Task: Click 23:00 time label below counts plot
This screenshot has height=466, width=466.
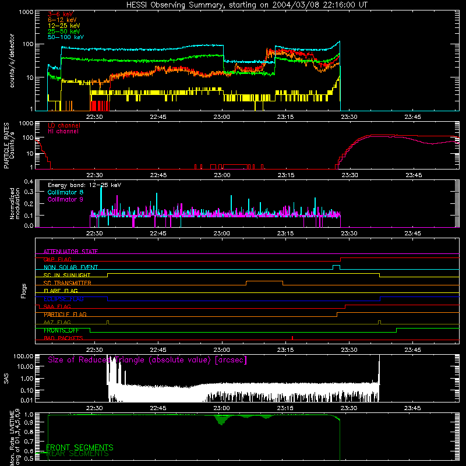Action: pyautogui.click(x=222, y=117)
